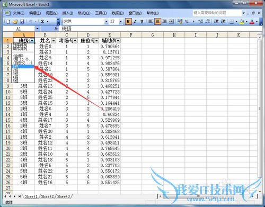Save the workbook with the floppy disk icon

[x=22, y=22]
